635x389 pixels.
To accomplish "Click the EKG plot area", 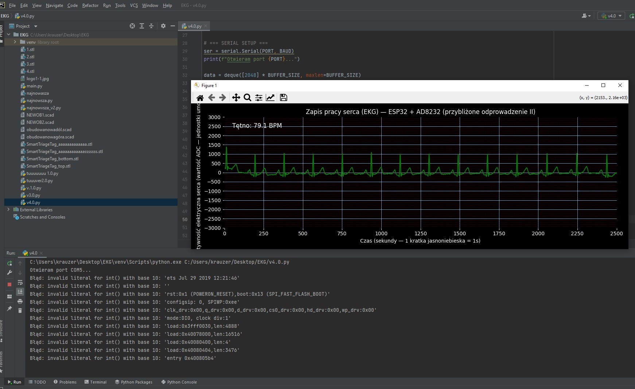I will [420, 172].
